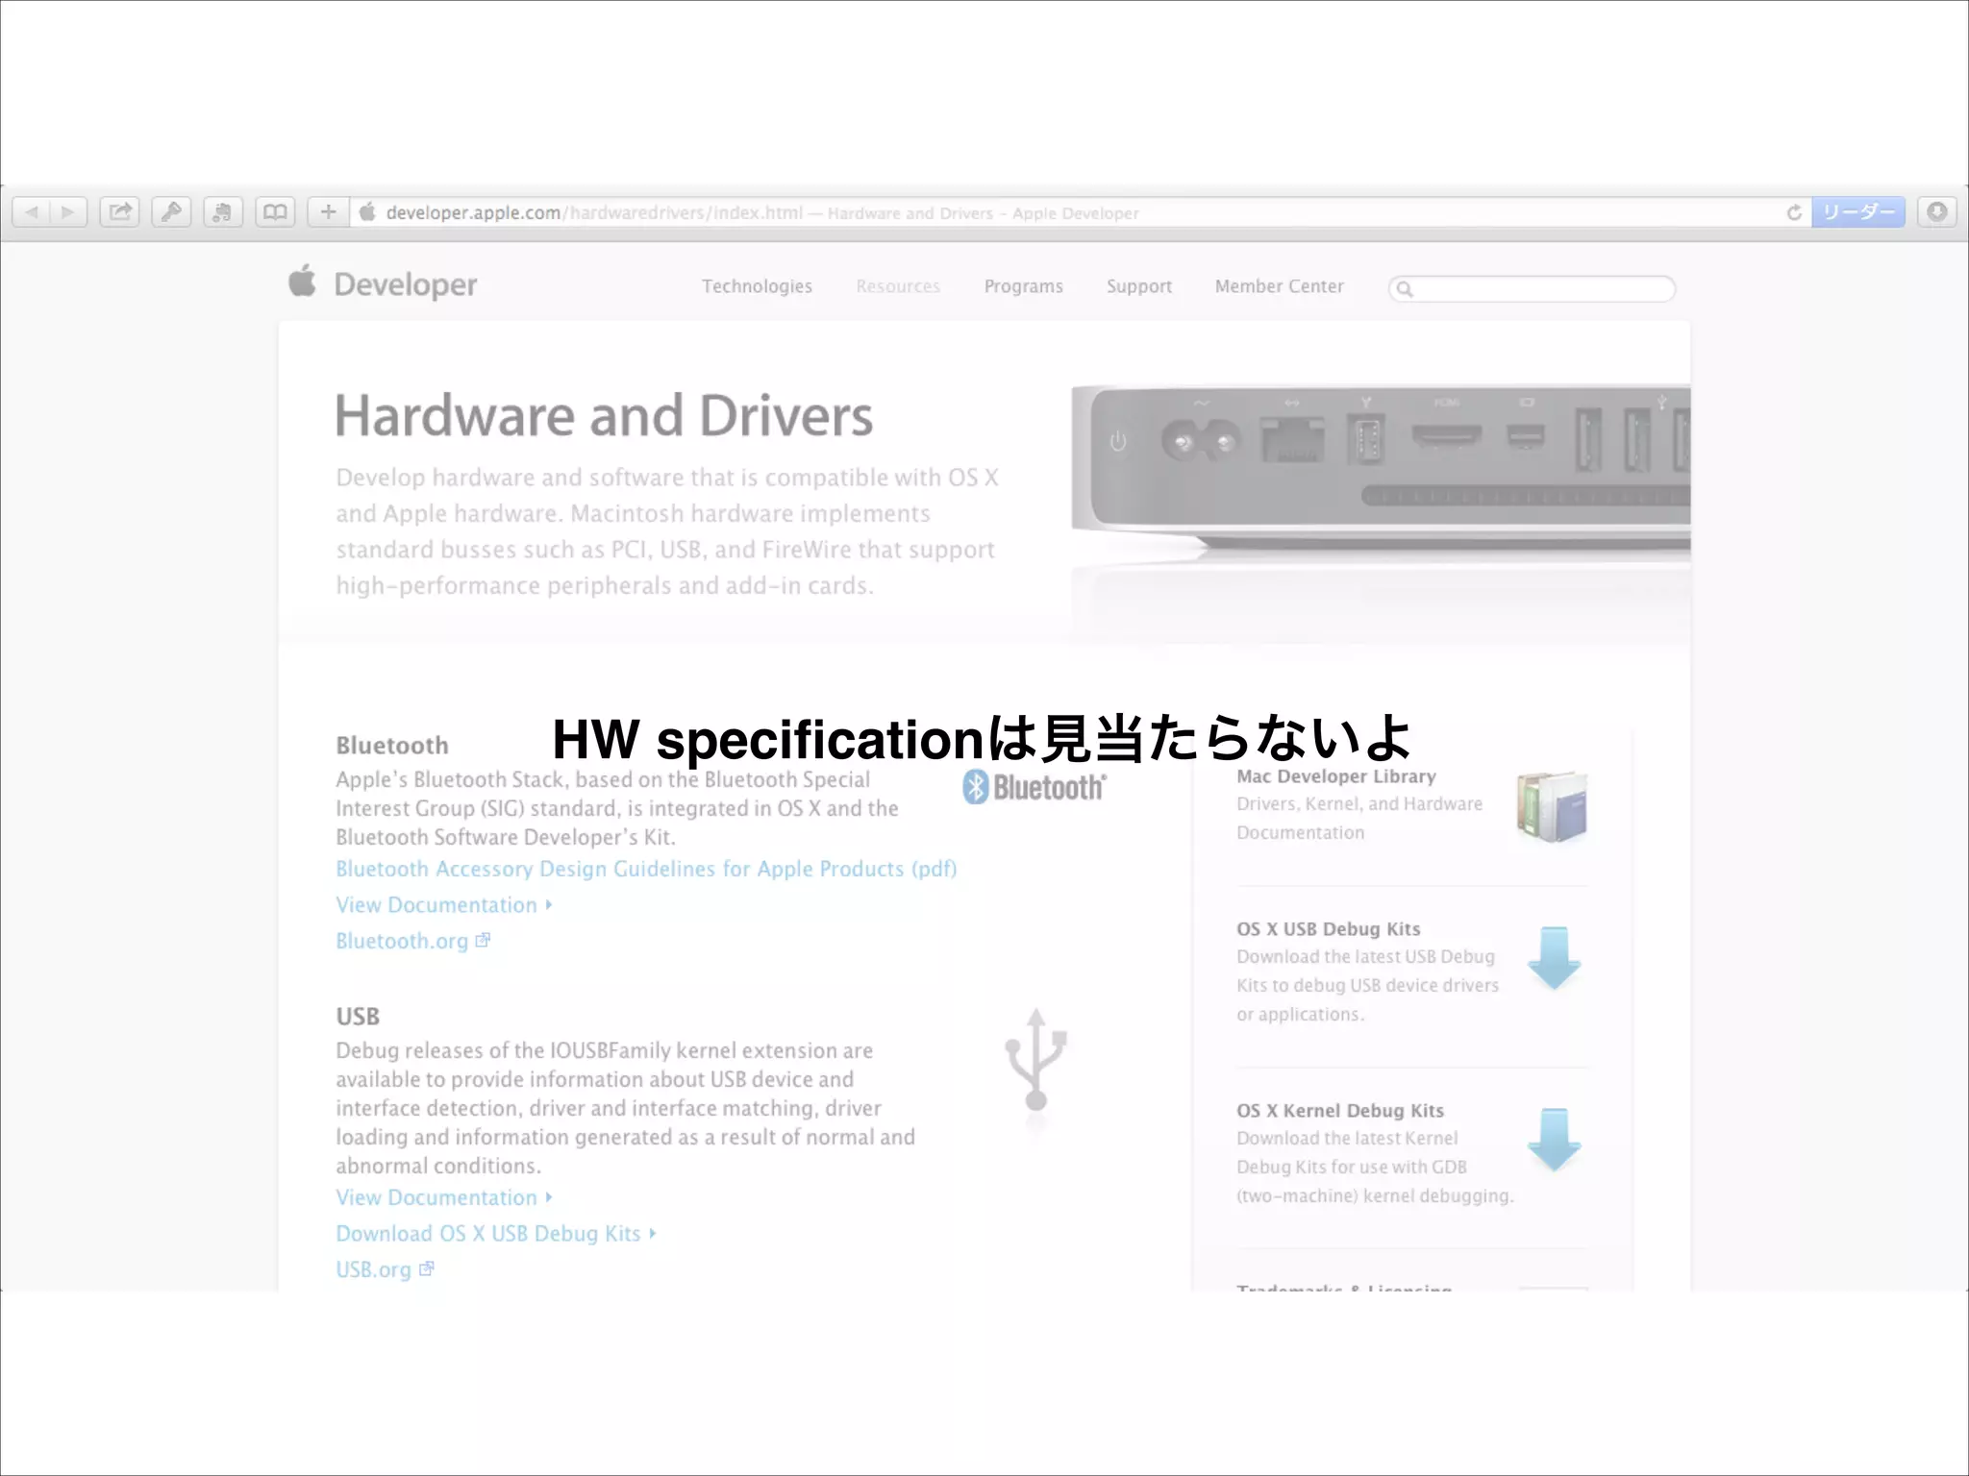
Task: Click the Bluetooth section heading
Action: (x=392, y=746)
